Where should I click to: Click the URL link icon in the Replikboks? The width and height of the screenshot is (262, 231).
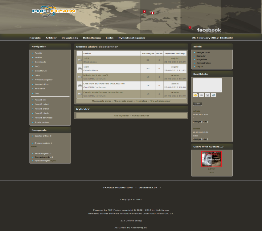point(214,95)
